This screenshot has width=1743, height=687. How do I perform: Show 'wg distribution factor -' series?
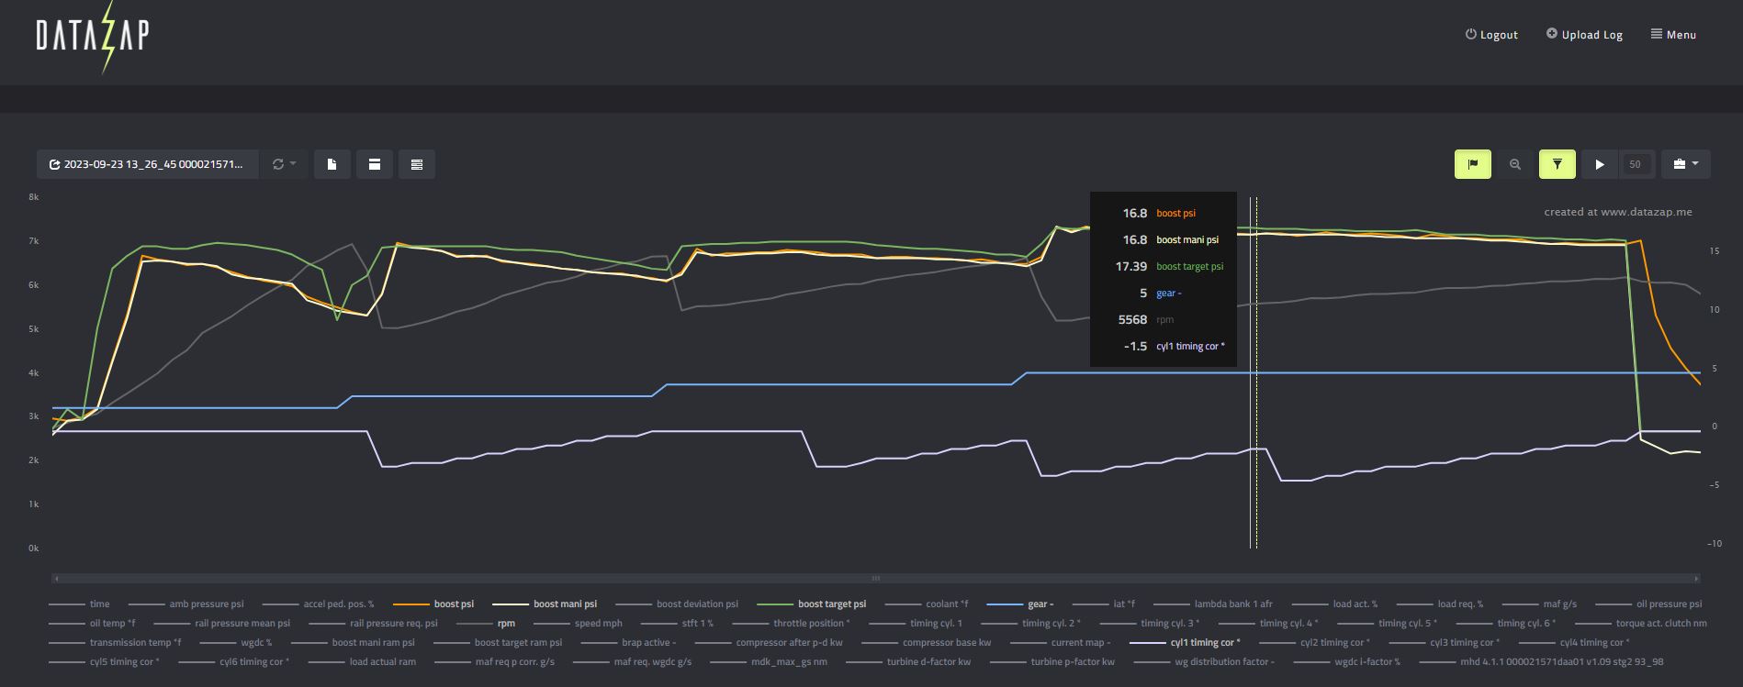point(1204,662)
